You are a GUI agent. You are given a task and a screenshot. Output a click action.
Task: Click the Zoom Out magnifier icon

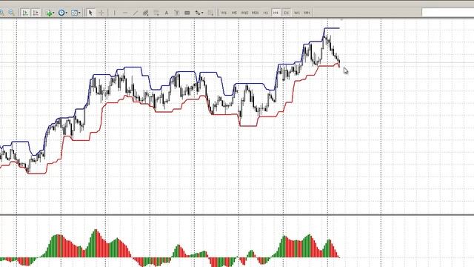11,13
